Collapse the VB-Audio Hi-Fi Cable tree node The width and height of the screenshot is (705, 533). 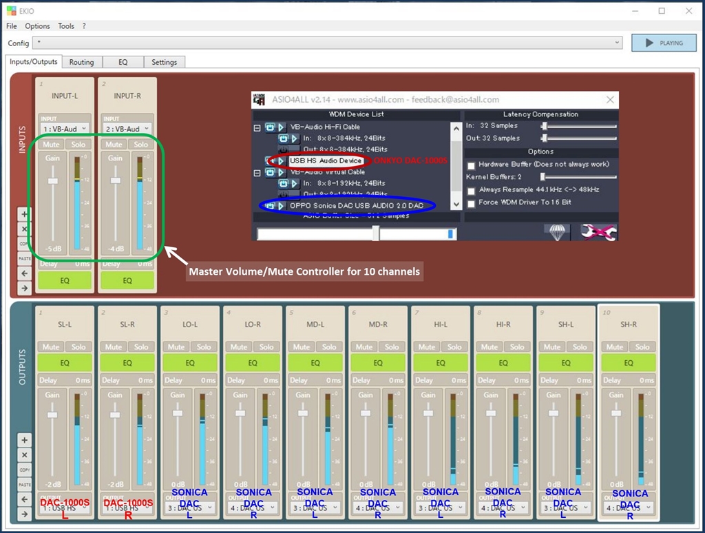pyautogui.click(x=257, y=127)
